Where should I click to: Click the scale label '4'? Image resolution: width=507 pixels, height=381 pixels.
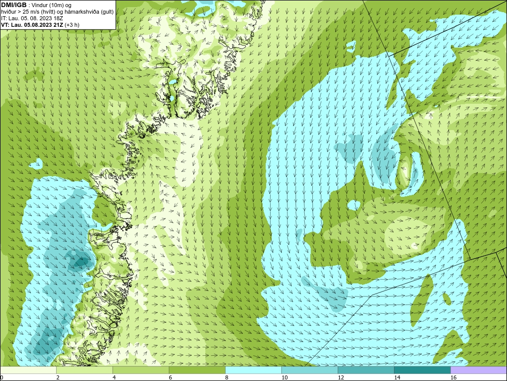click(114, 377)
